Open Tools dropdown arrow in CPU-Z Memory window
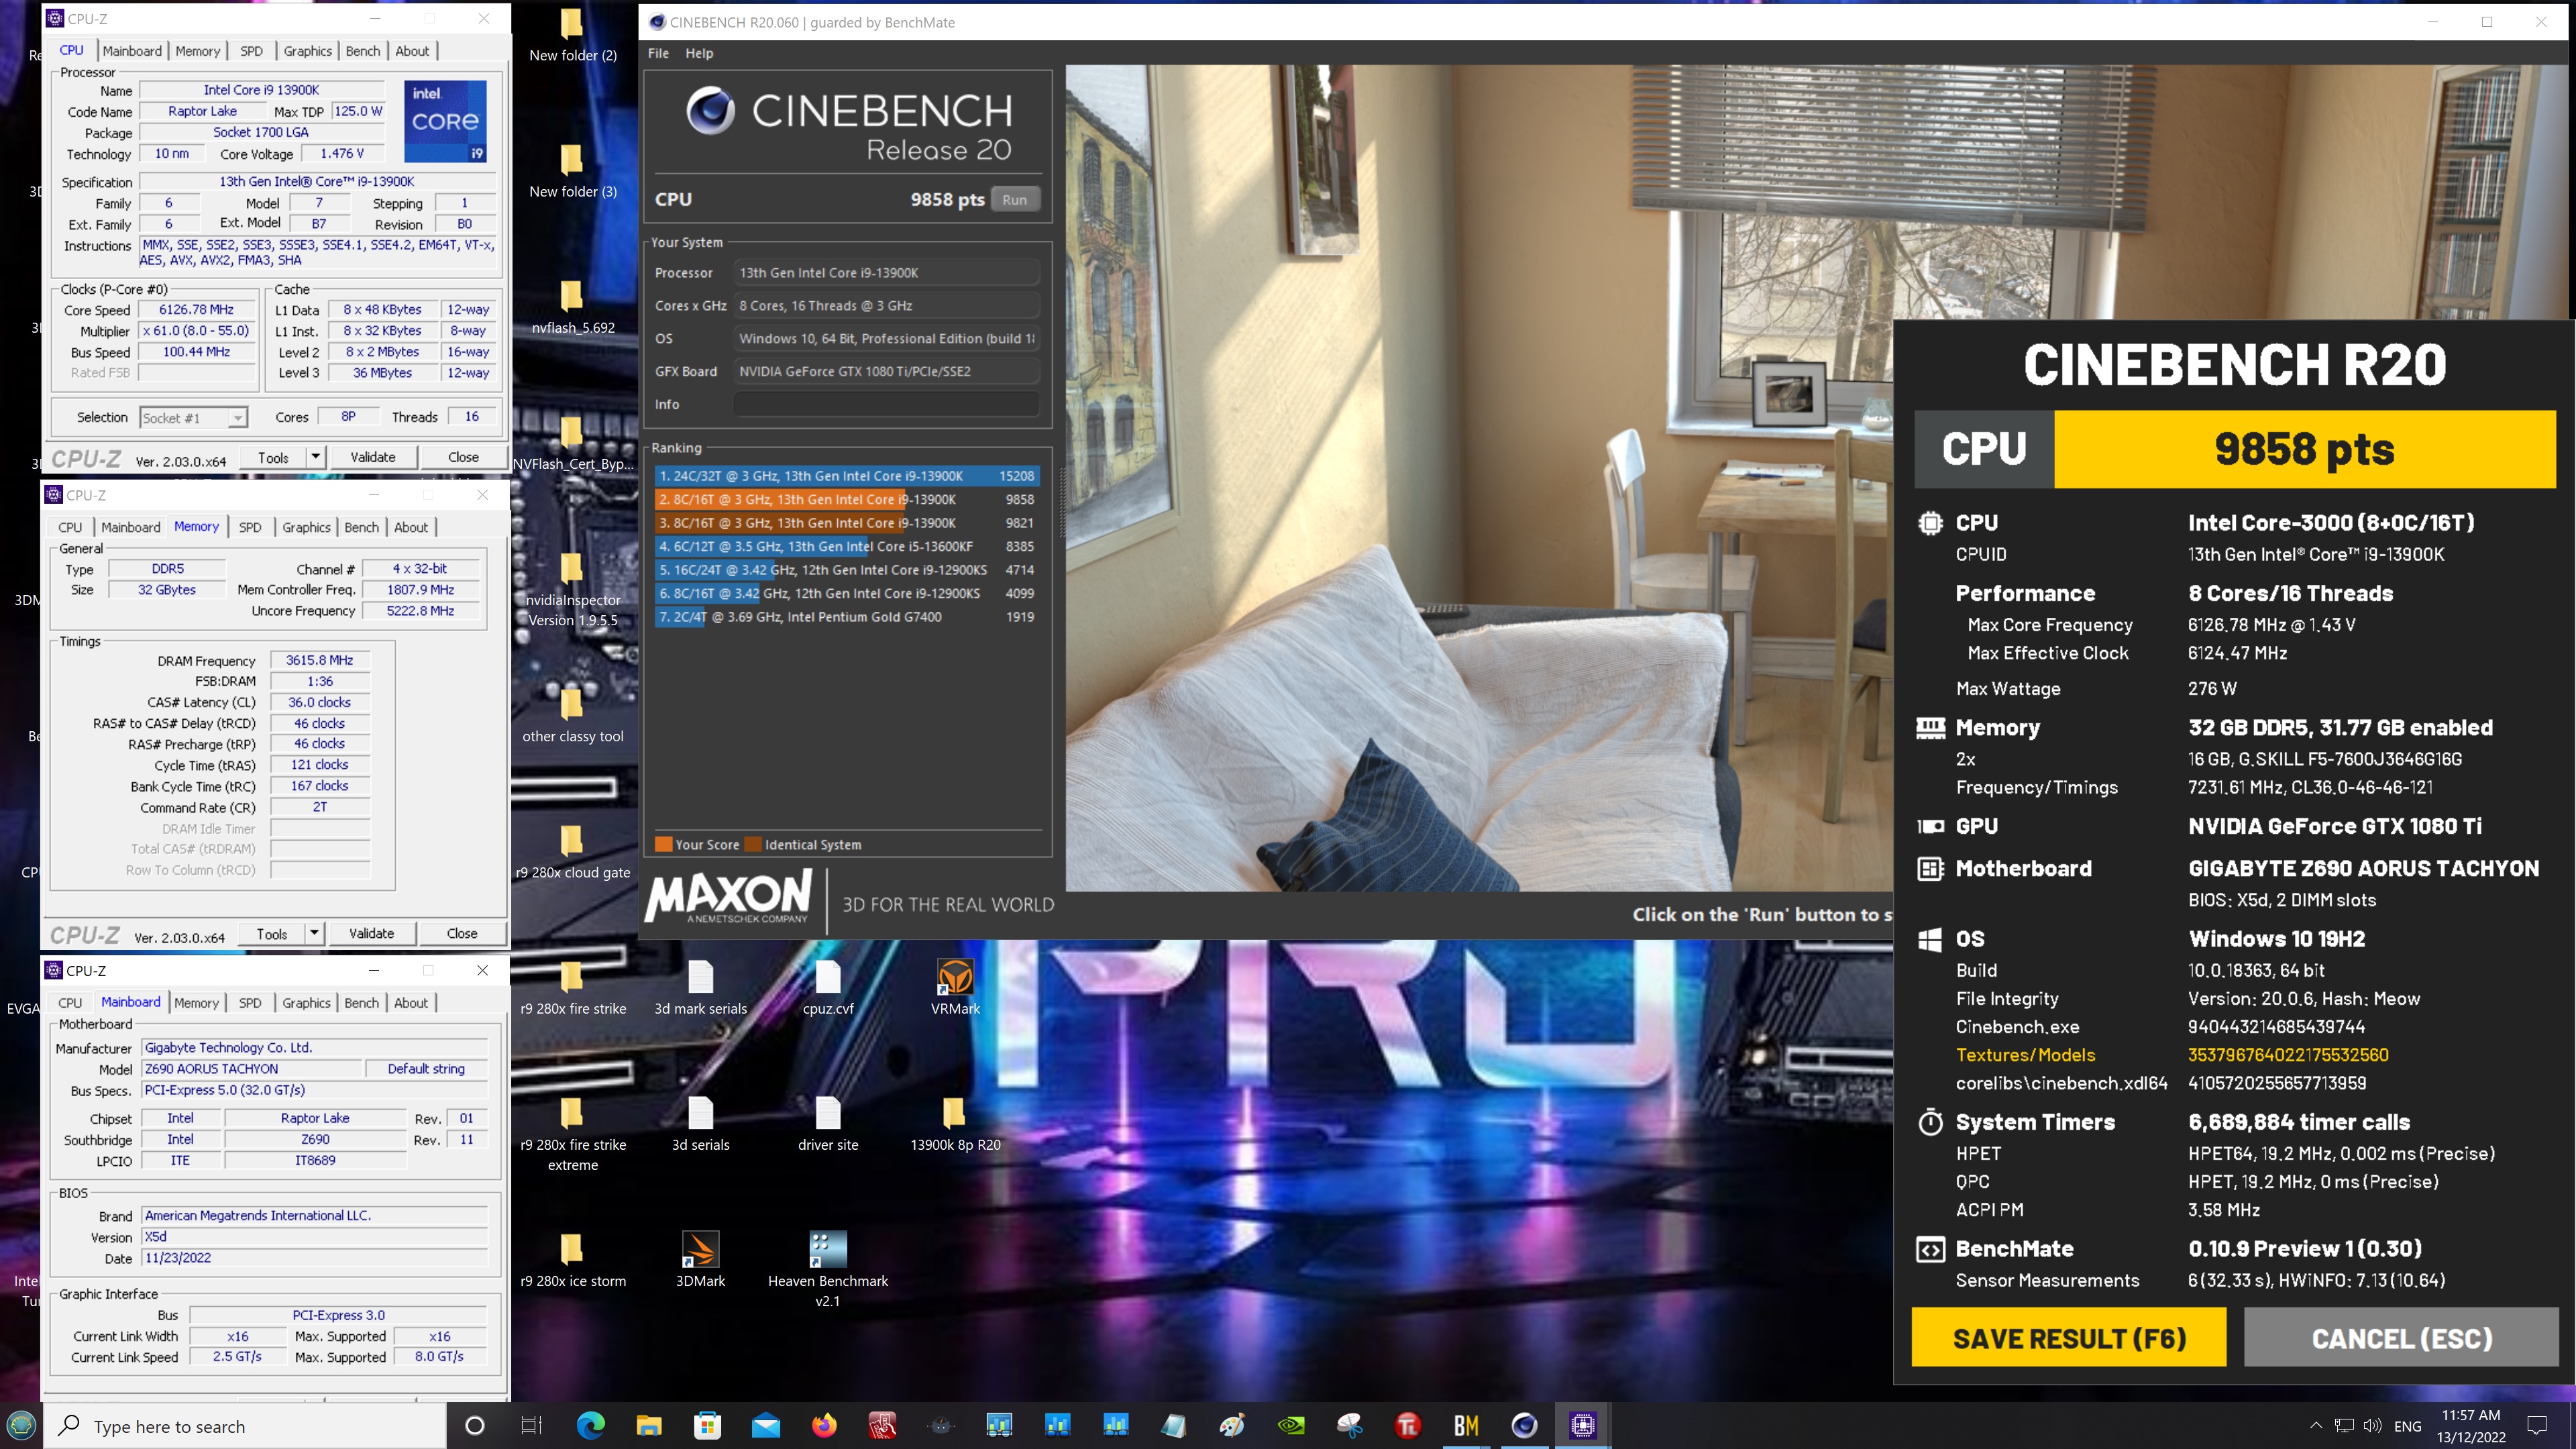This screenshot has height=1449, width=2576. (314, 933)
